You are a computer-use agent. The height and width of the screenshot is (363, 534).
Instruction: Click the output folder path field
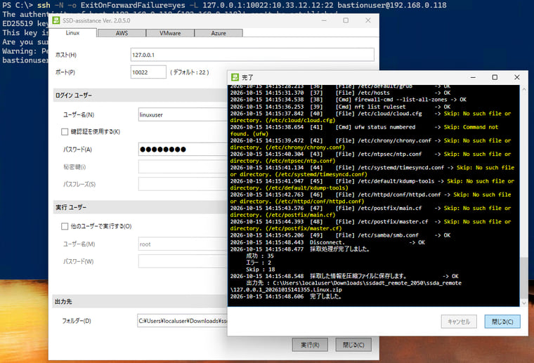pos(182,320)
